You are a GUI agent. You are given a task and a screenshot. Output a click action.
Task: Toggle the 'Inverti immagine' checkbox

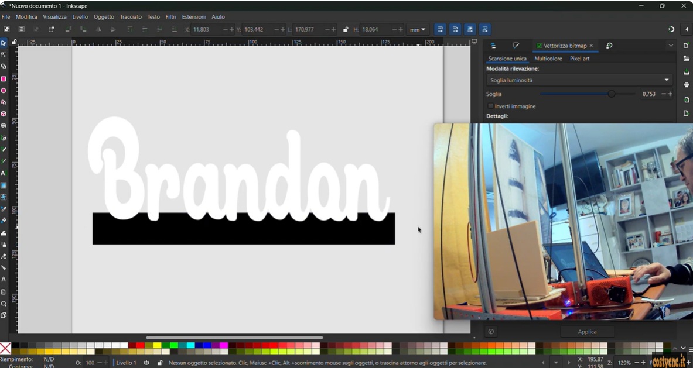tap(490, 106)
